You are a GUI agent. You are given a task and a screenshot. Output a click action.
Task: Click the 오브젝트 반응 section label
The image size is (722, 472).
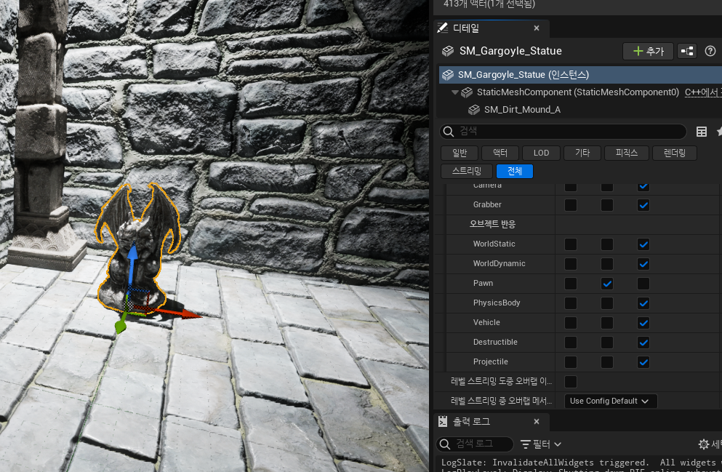click(x=492, y=224)
